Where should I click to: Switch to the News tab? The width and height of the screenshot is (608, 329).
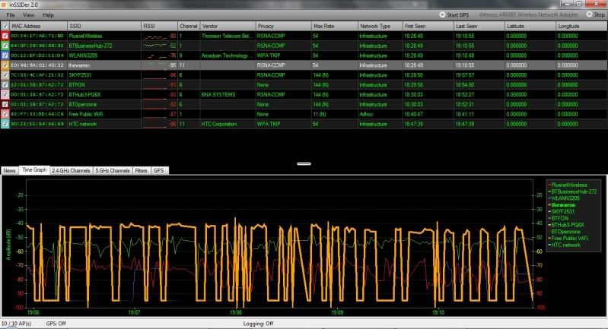coord(10,171)
